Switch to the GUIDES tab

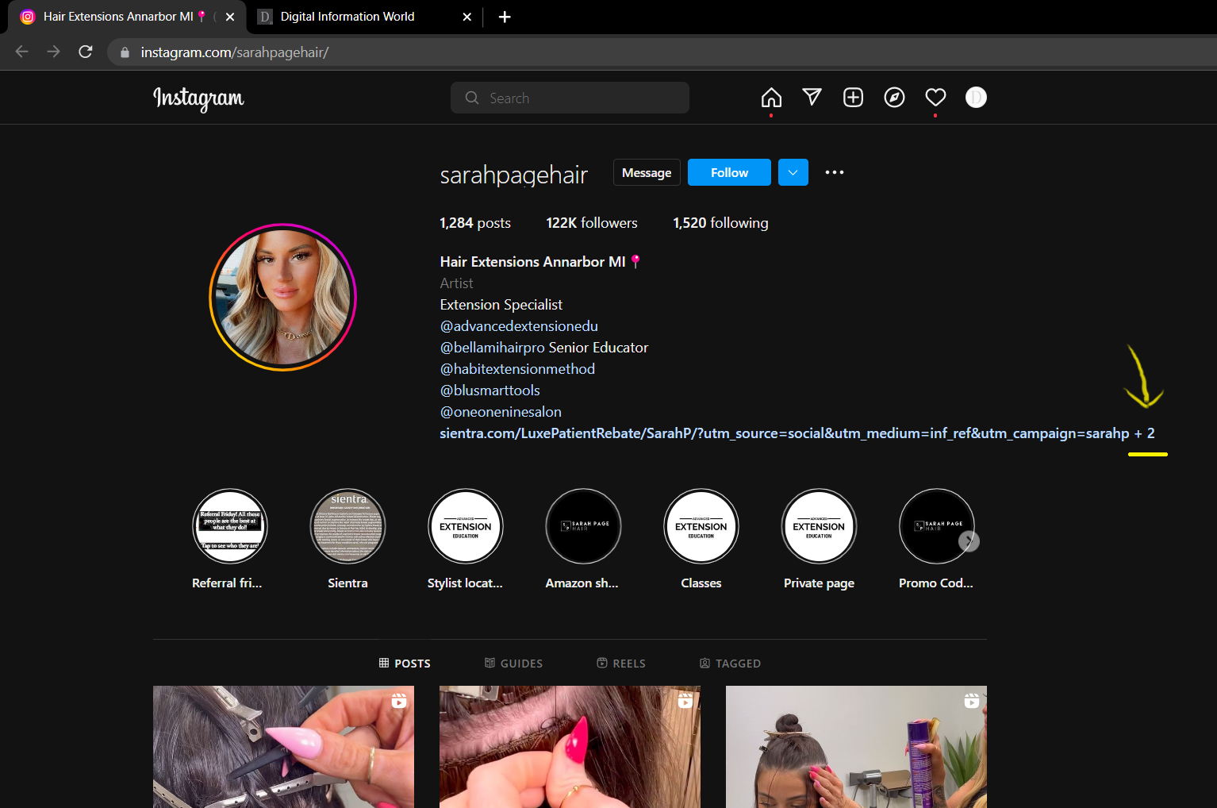point(513,664)
